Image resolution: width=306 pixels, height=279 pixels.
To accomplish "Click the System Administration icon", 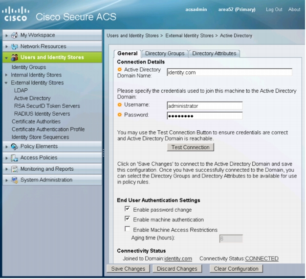I will (x=14, y=180).
